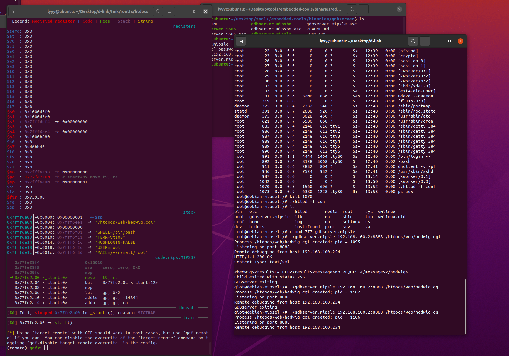
Task: Search in the ~/Desktop/d-link terminal window
Action: 413,41
